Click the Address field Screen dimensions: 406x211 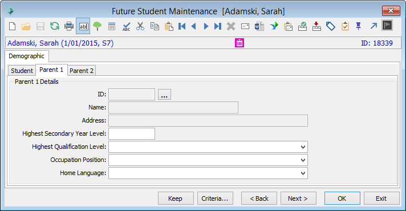coord(208,121)
